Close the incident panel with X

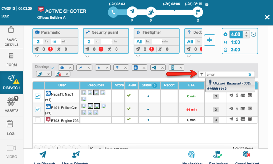pyautogui.click(x=267, y=17)
